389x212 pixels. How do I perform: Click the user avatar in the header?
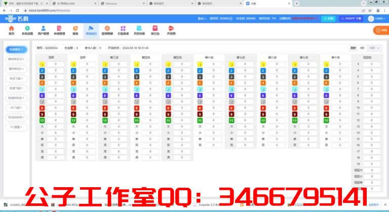pyautogui.click(x=371, y=19)
